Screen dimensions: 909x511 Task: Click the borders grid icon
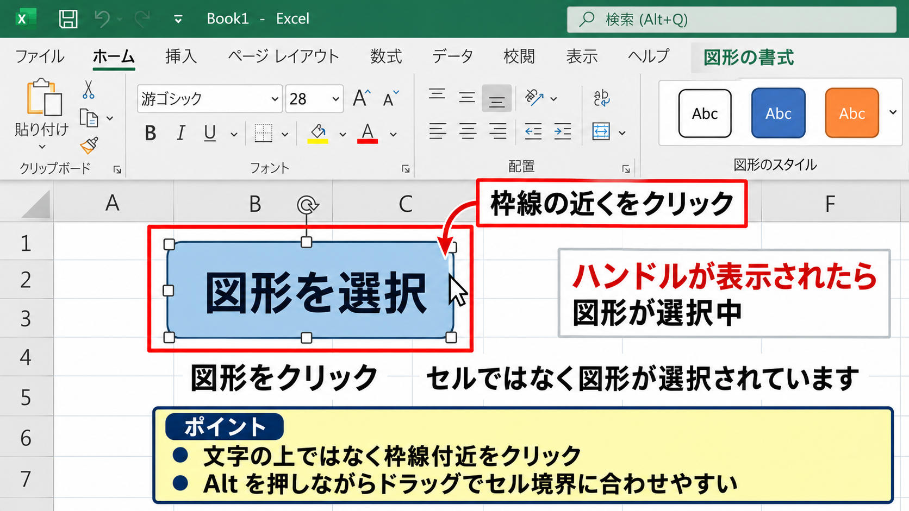point(264,133)
